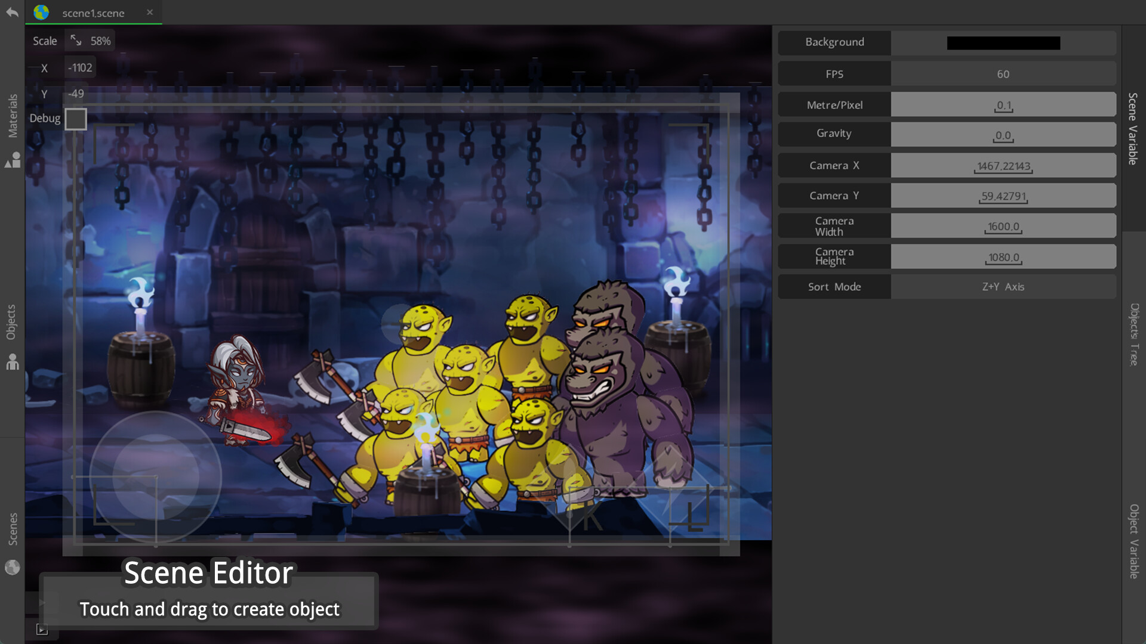Open the Materials panel icon
The height and width of the screenshot is (644, 1146).
click(x=13, y=160)
